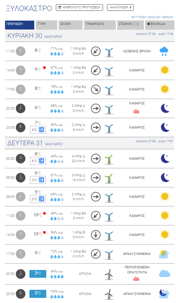Open ΗΜΕΡΟΛΟΓΙΟ ΠΡΟΓΝΩΣΕΩΝ calendar
The image size is (176, 303).
pos(79,7)
